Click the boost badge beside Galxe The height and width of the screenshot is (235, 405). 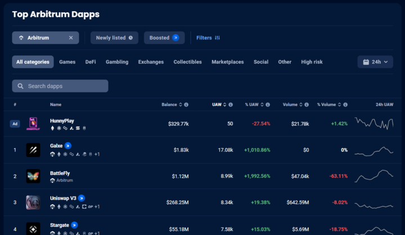pos(68,146)
